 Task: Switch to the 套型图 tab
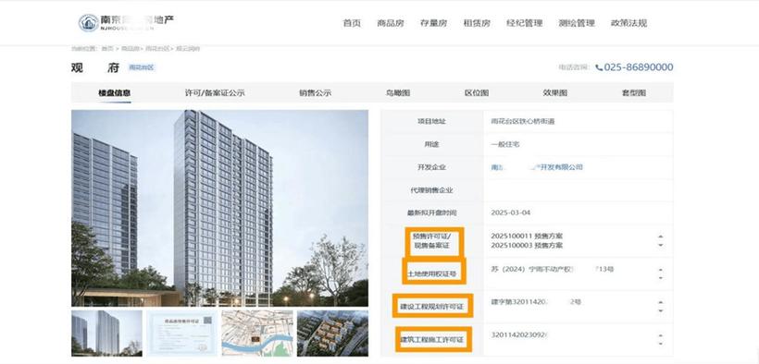634,92
